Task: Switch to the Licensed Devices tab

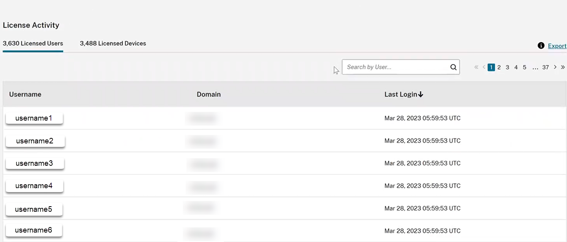Action: tap(113, 44)
